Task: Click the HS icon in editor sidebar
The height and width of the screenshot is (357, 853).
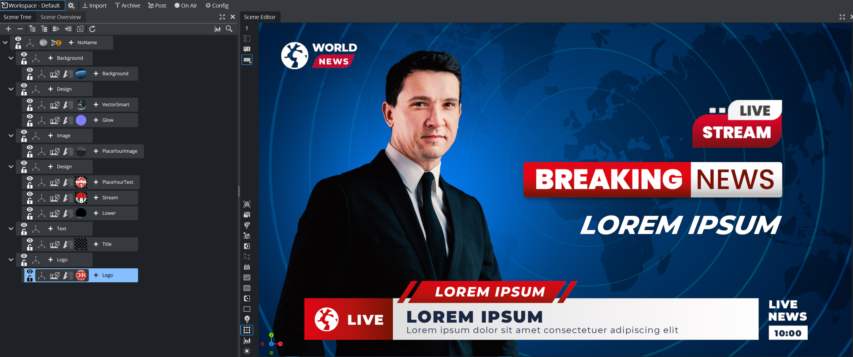Action: (x=247, y=267)
